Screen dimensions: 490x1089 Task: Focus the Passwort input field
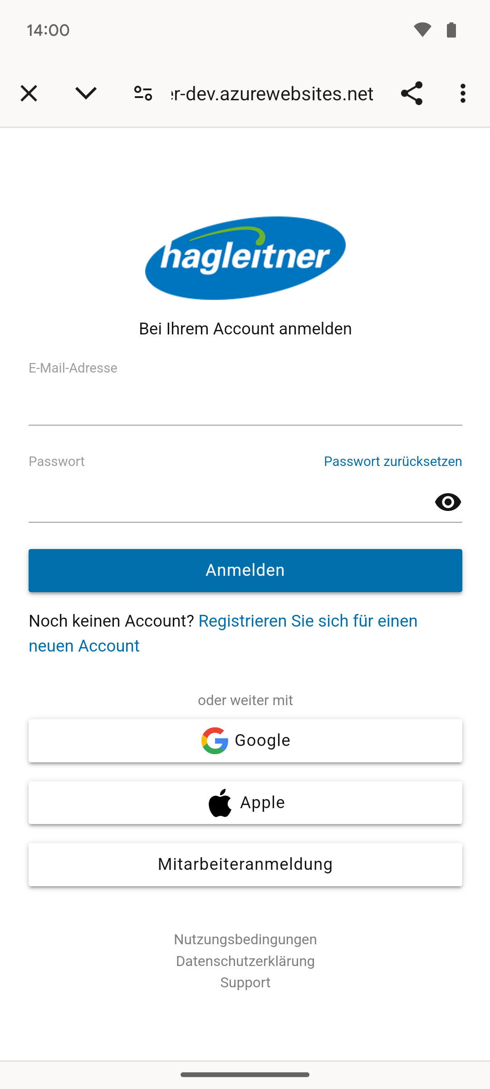coord(229,502)
